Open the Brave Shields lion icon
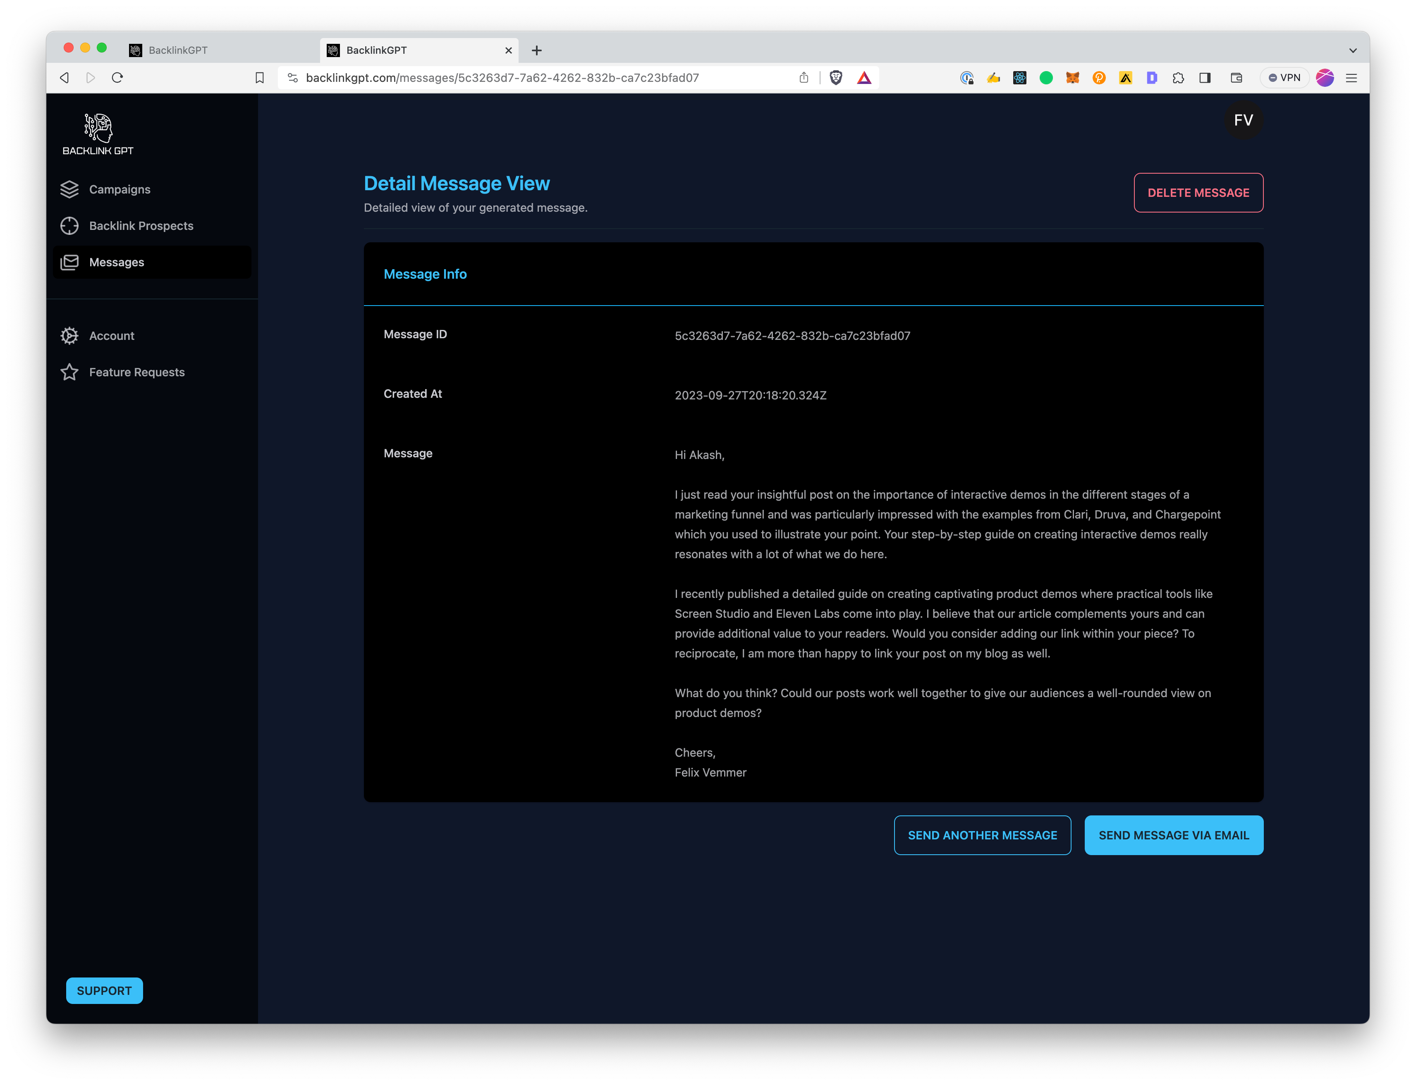This screenshot has width=1416, height=1085. 836,78
